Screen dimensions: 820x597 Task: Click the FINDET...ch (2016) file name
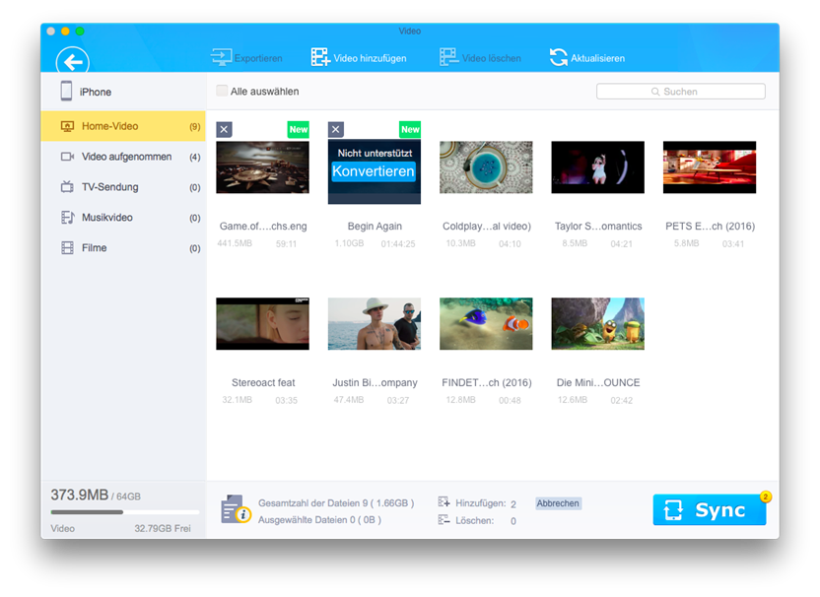(486, 382)
